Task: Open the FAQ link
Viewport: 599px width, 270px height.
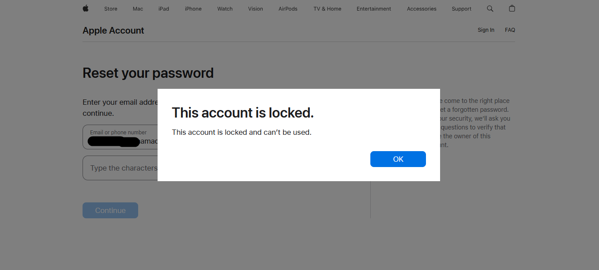Action: [x=510, y=30]
